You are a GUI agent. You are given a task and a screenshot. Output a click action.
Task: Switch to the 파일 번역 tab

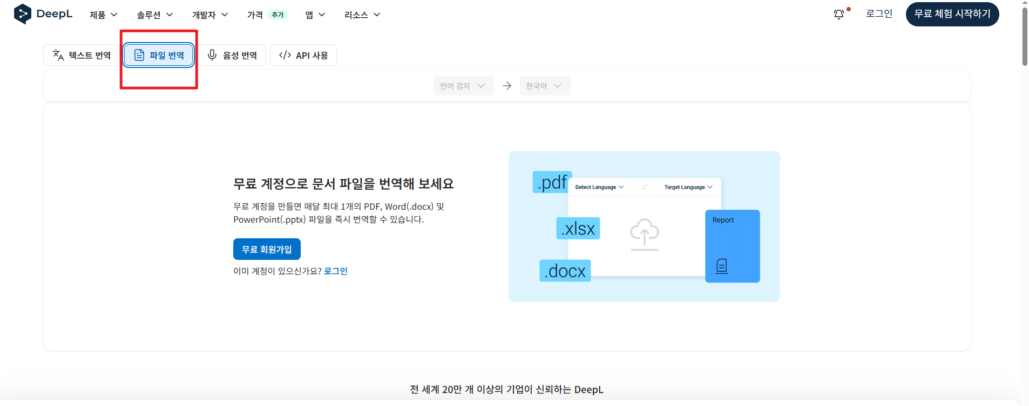(x=159, y=55)
